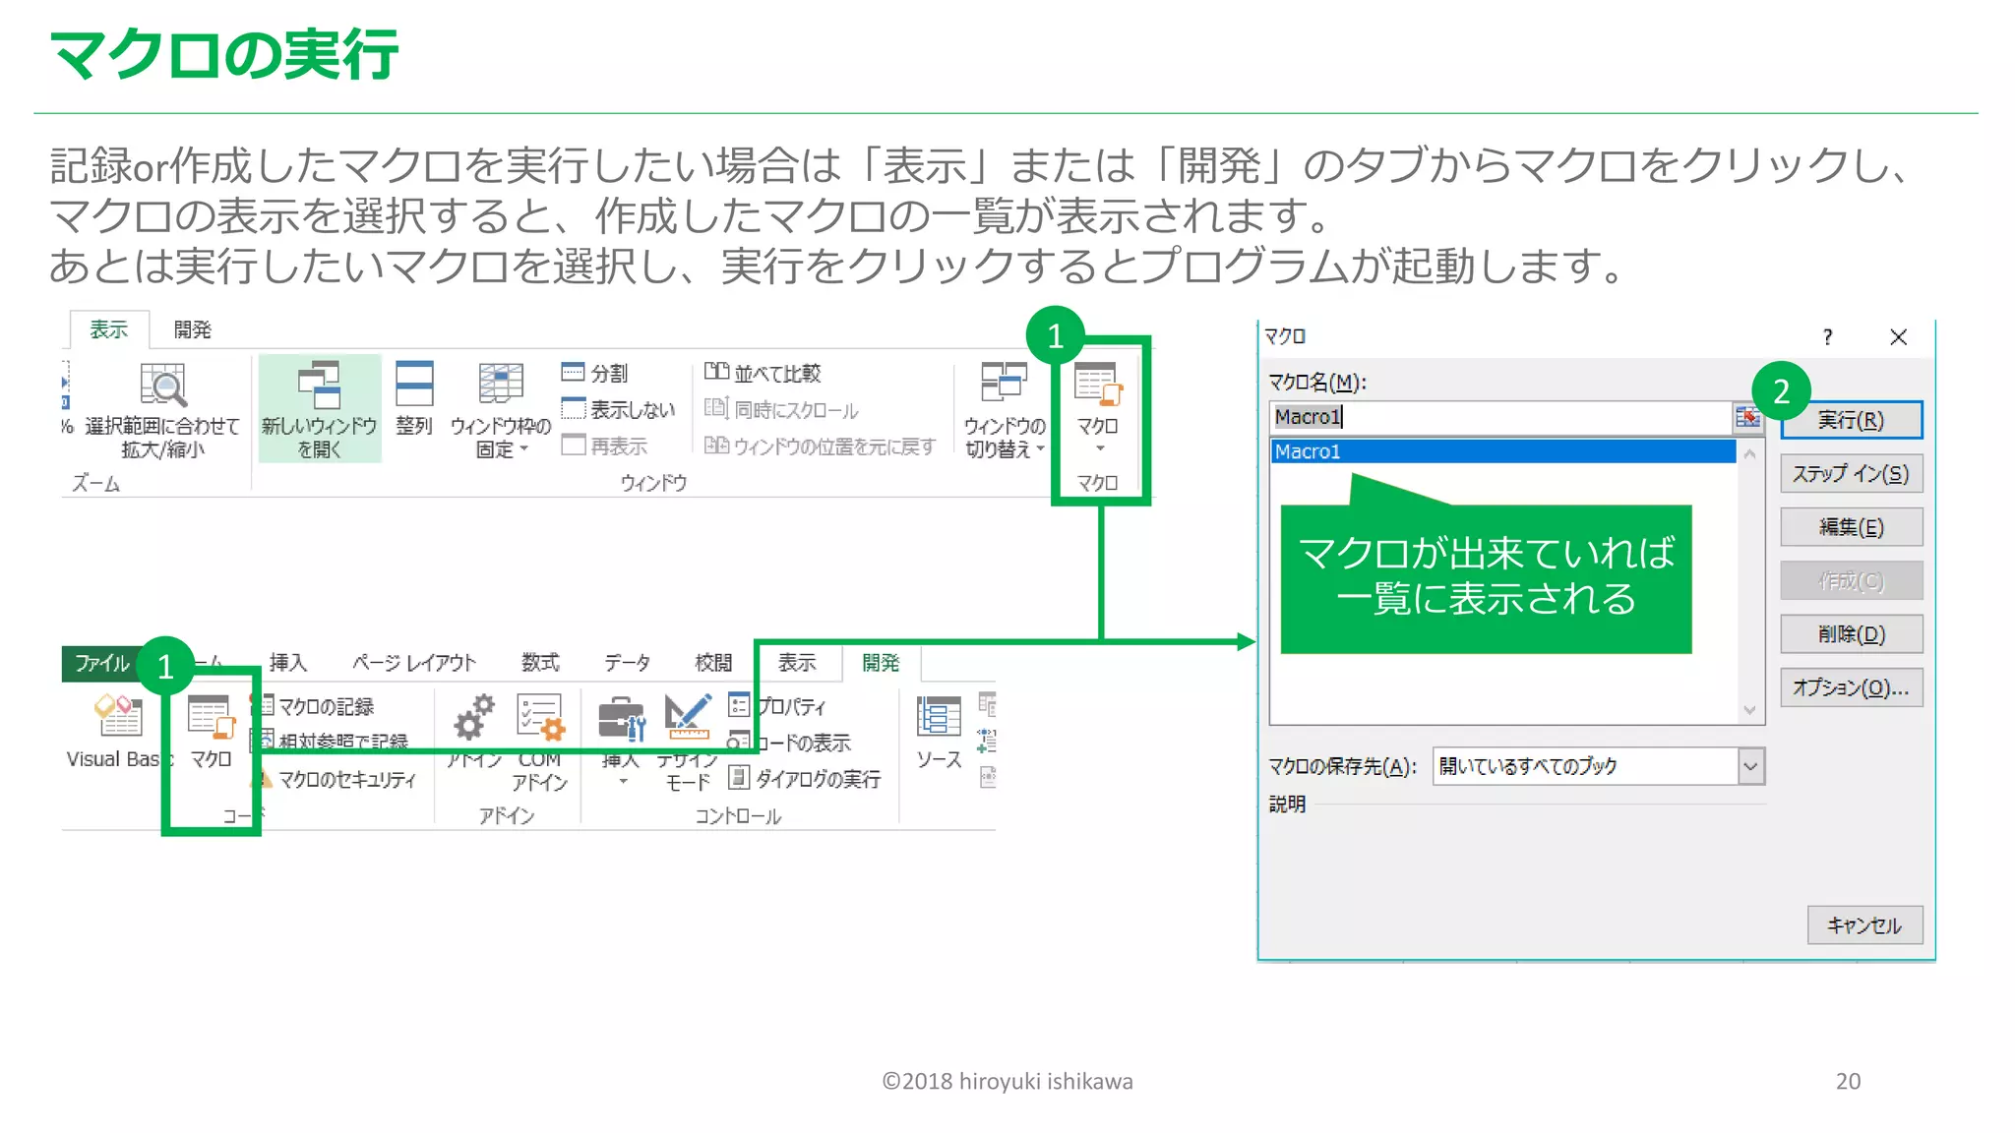The width and height of the screenshot is (2015, 1133).
Task: Click the キャンセル button
Action: point(1864,925)
